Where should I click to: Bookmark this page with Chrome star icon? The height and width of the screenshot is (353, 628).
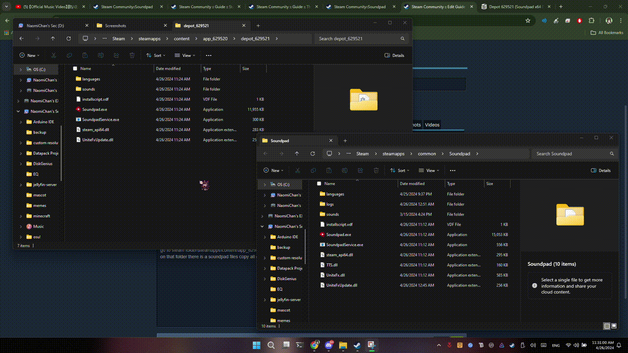(528, 21)
